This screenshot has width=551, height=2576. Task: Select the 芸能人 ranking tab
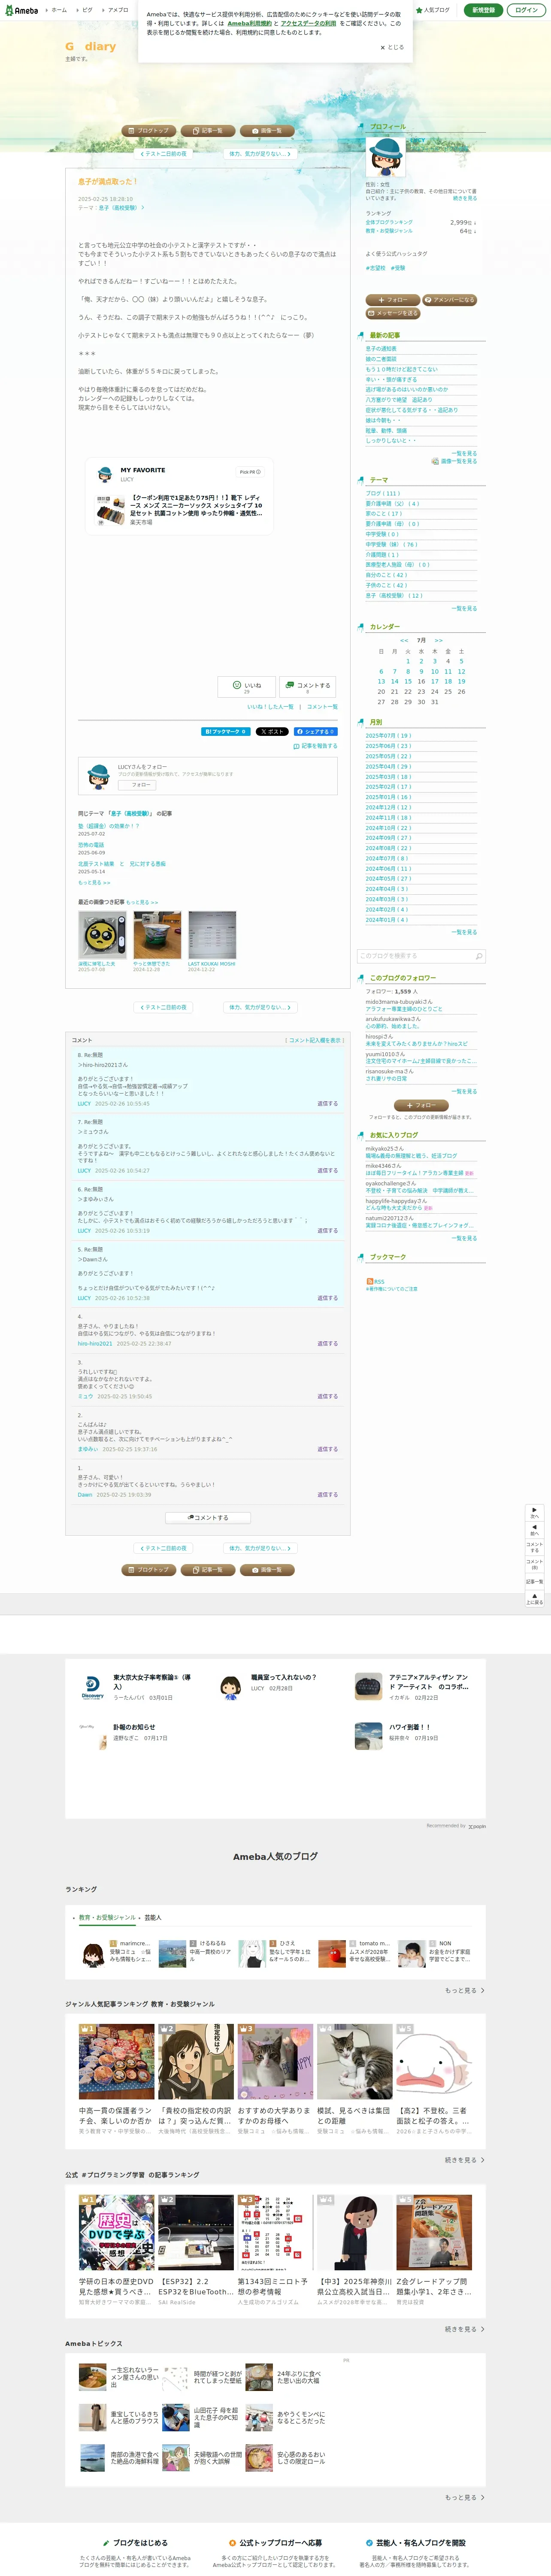(153, 1917)
